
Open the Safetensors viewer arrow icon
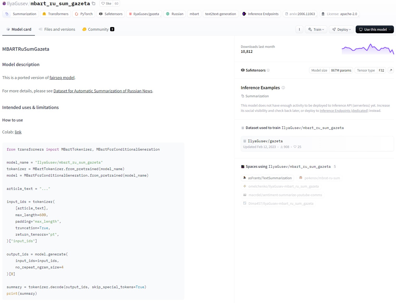[391, 70]
